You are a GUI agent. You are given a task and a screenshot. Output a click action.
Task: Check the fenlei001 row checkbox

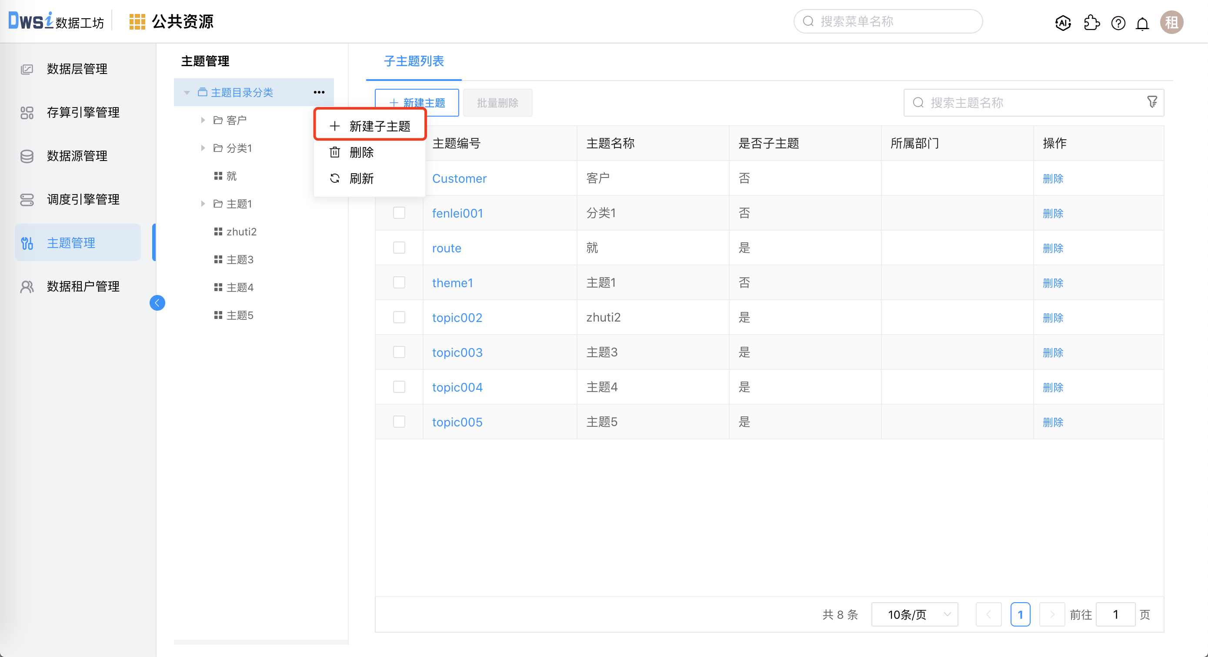[x=399, y=213]
